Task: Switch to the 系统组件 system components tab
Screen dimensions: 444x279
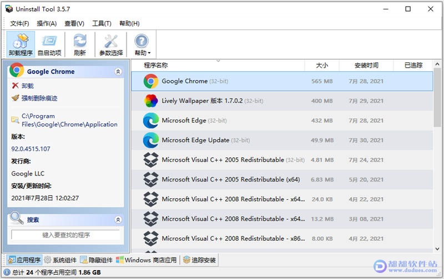Action: pos(60,260)
